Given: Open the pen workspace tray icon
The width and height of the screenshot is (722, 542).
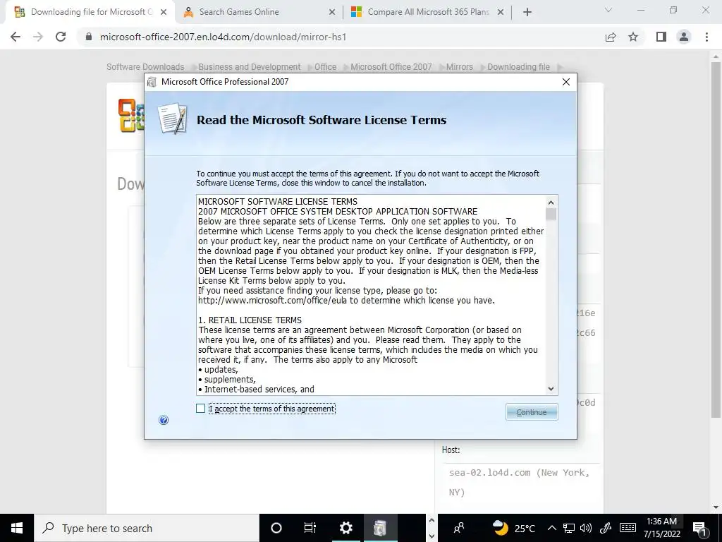Looking at the screenshot, I should 606,528.
